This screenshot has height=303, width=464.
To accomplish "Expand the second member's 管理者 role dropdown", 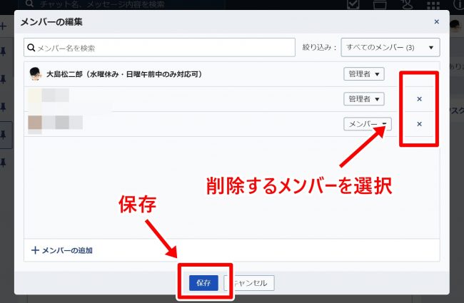I will [364, 99].
